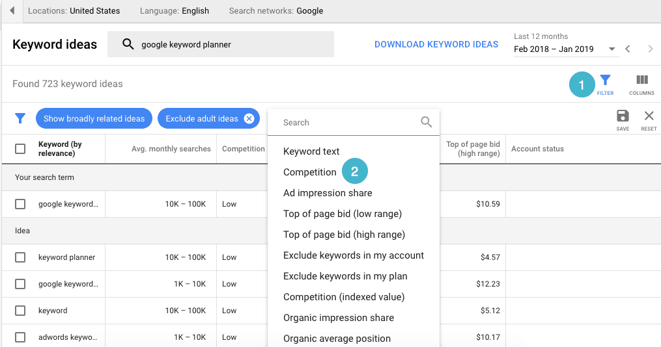661x347 pixels.
Task: Click Show broadly related ideas chip
Action: [94, 118]
